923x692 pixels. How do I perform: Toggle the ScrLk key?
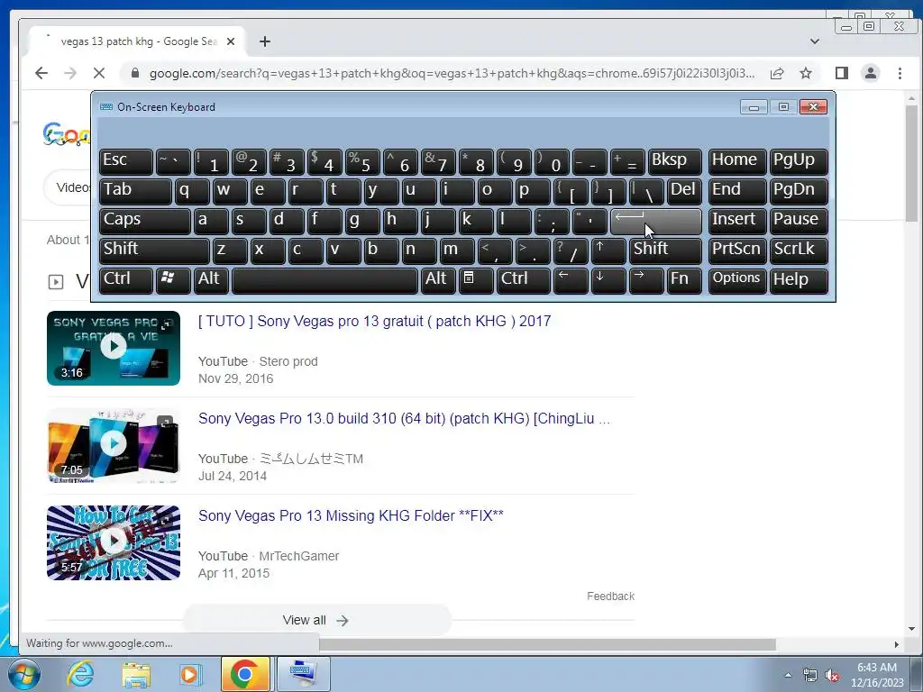[x=799, y=250]
